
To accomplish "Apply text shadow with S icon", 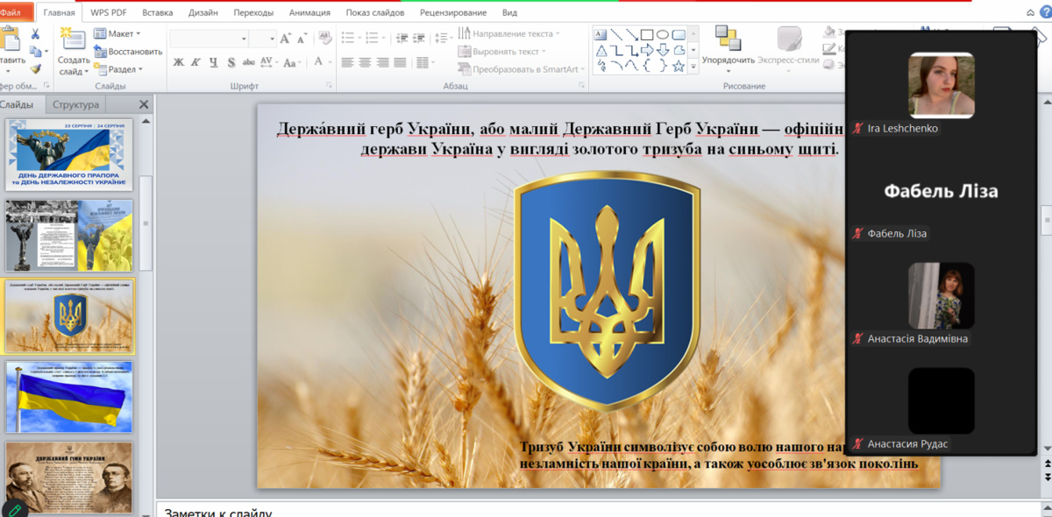I will point(231,62).
